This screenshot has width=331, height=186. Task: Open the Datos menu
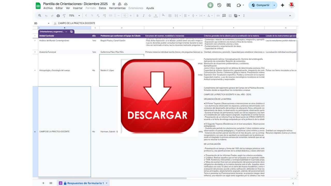102,8
